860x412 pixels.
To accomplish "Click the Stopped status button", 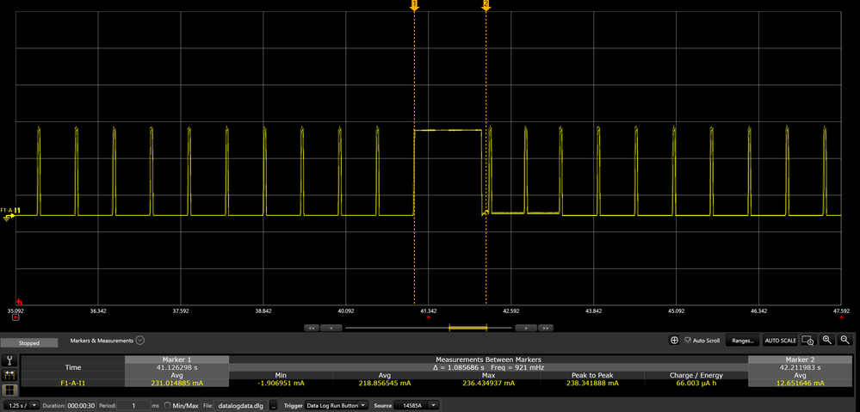I will point(29,343).
